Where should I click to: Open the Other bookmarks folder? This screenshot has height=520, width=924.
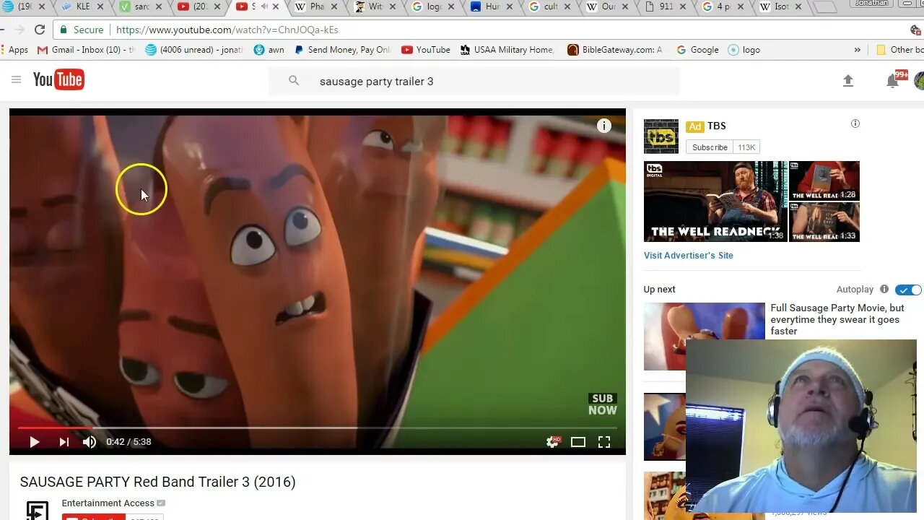899,50
